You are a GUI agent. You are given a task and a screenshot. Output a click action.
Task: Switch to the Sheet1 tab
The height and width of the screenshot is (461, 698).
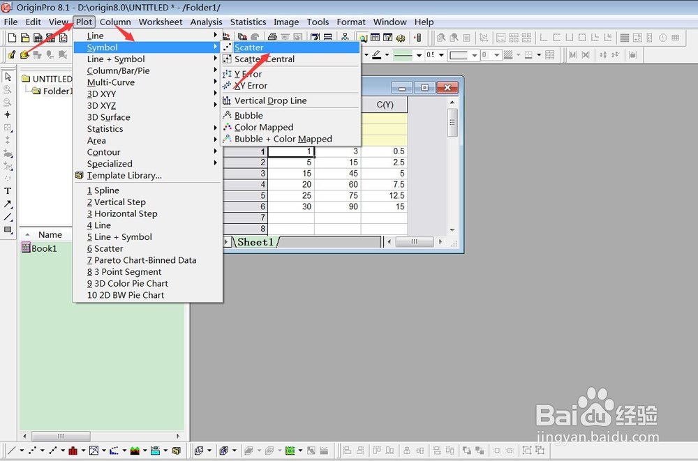pyautogui.click(x=255, y=242)
